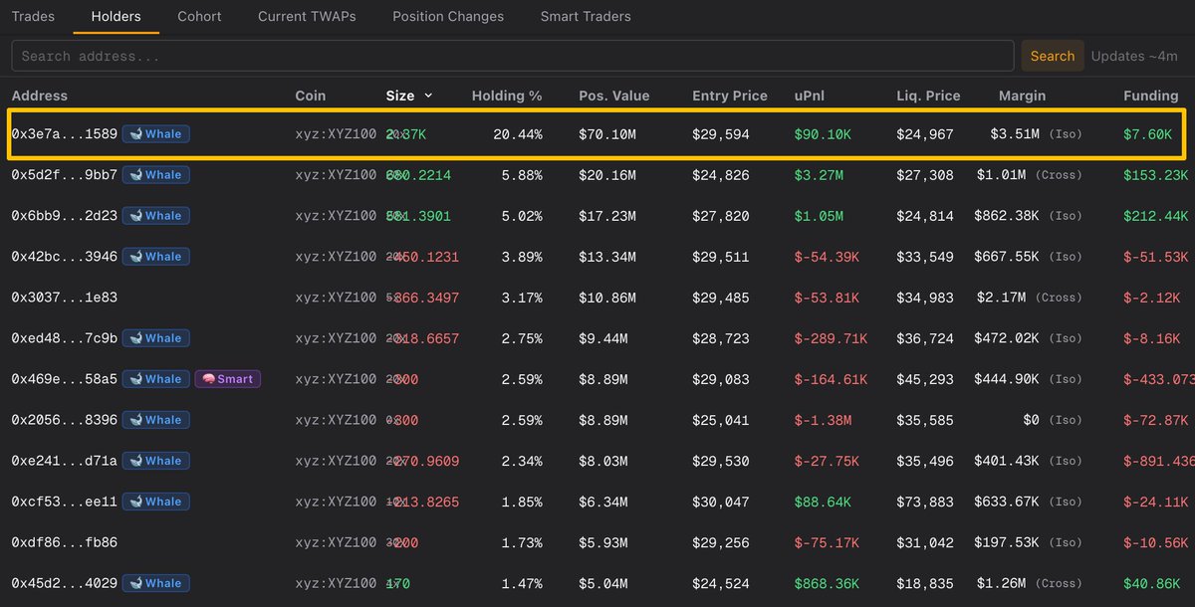Screen dimensions: 1195x607
Task: Open address 0xdf86...fb86
Action: pos(64,541)
